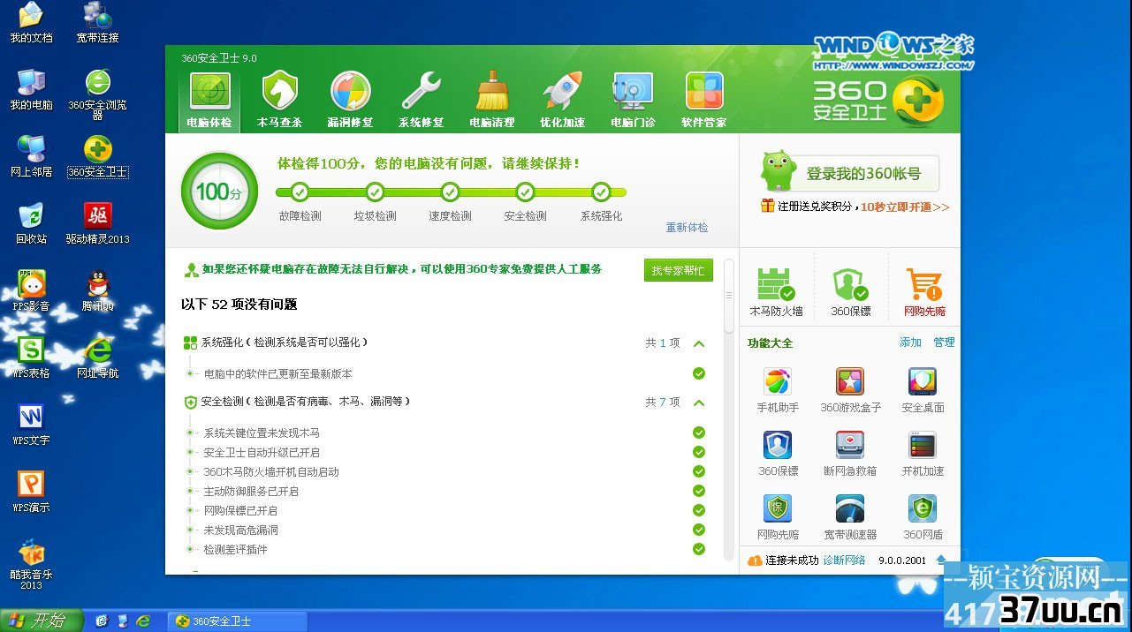Launch 开机加速 tool
1132x632 pixels.
click(923, 454)
